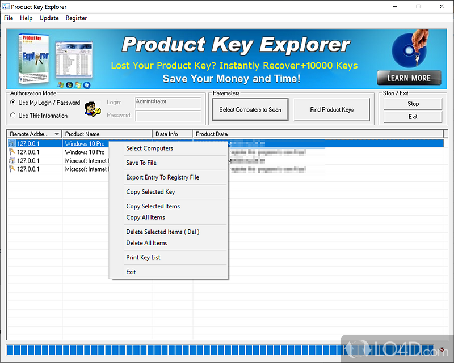Open Remote Address column sort dropdown arrow
This screenshot has height=363, width=454.
point(57,134)
